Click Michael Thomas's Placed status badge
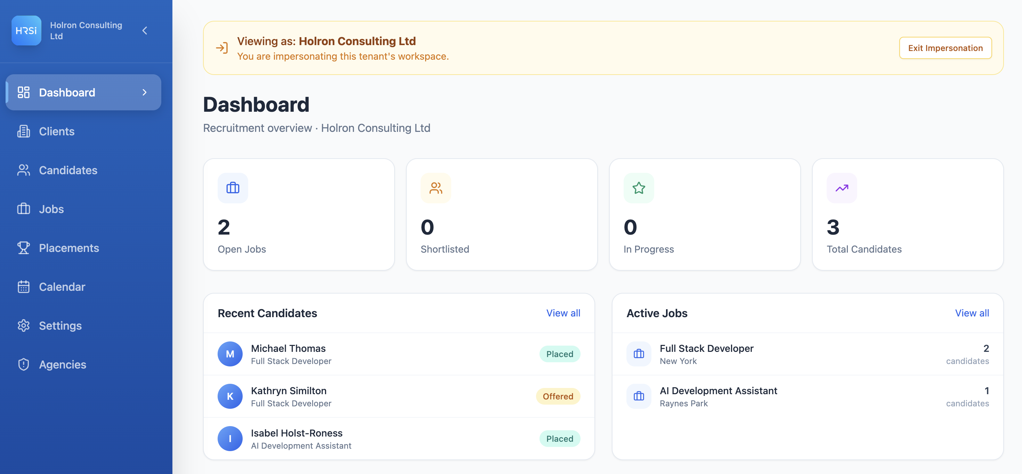 (x=559, y=354)
